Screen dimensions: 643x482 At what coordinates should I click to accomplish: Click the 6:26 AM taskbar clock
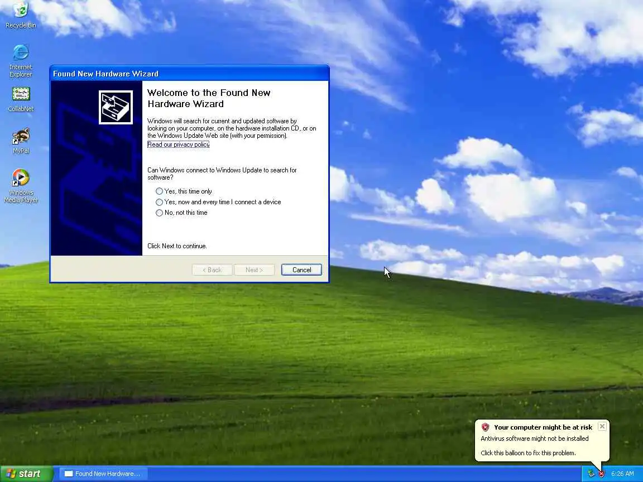622,474
